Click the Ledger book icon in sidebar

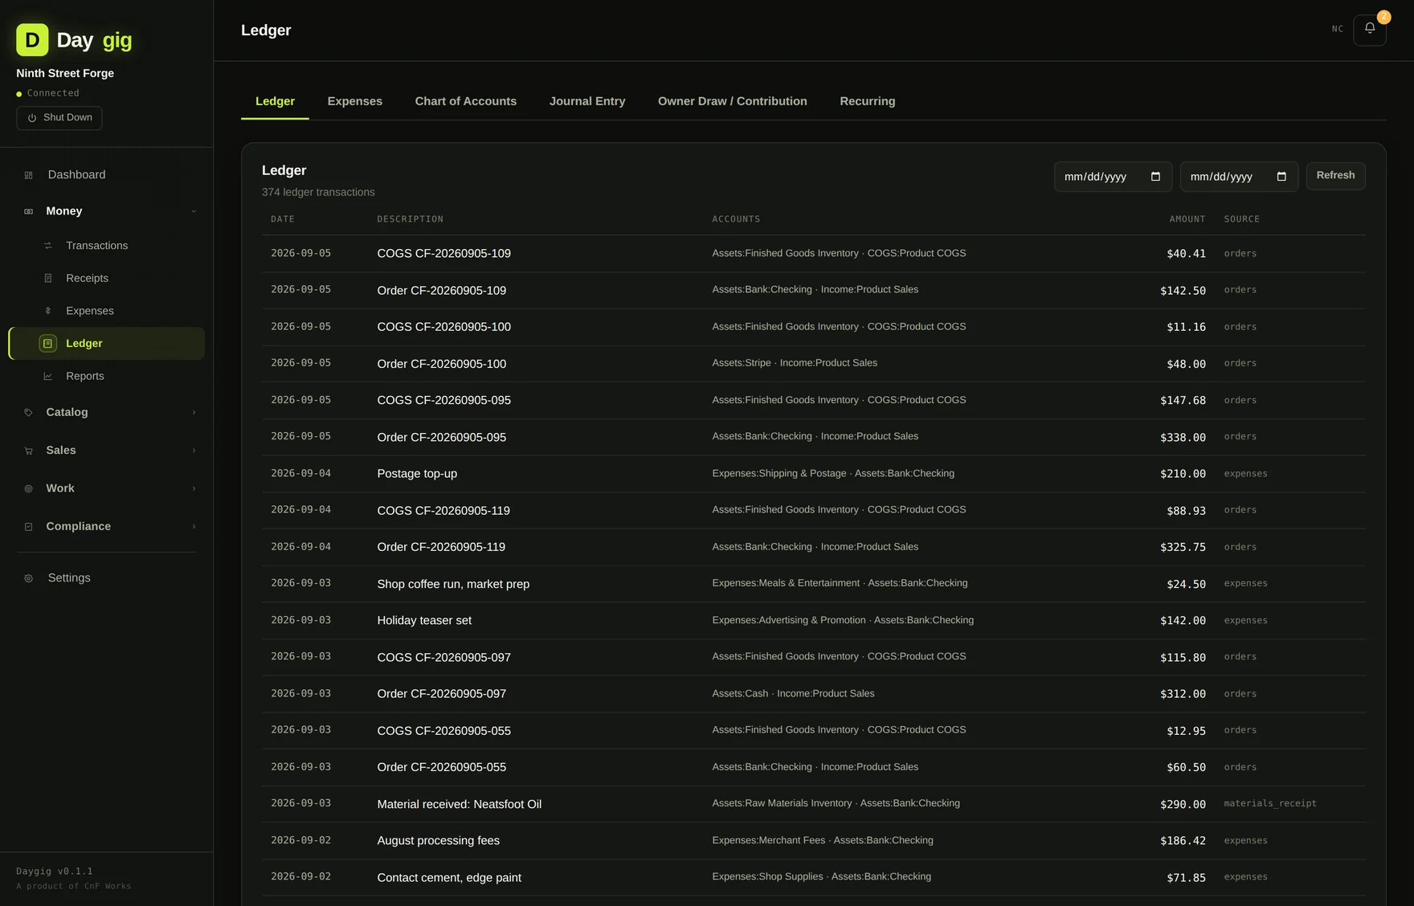point(48,344)
